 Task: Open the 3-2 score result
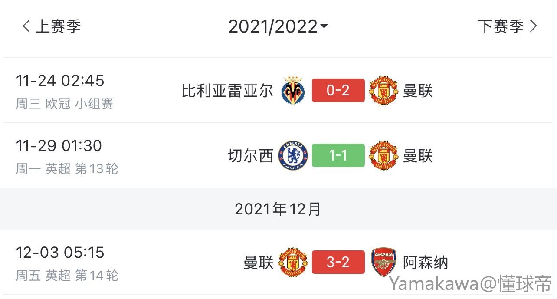point(338,263)
